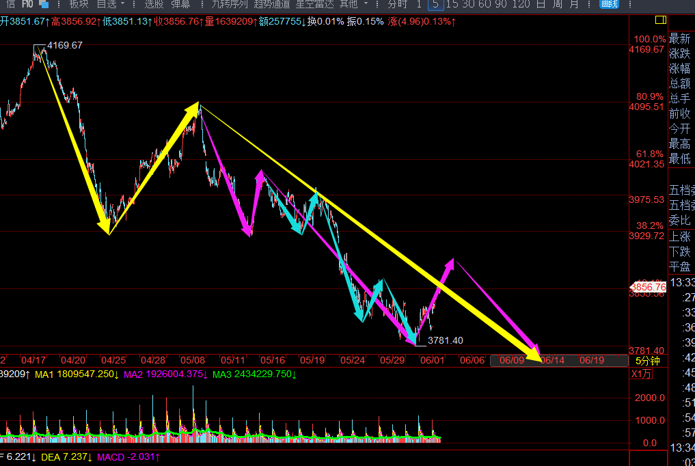The width and height of the screenshot is (695, 466).
Task: Click the 05/08 date on the time axis
Action: [x=192, y=360]
